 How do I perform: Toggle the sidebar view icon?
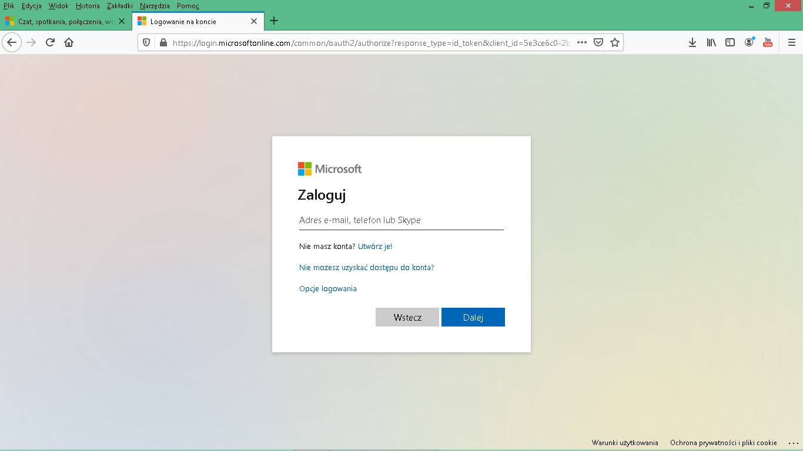[730, 42]
